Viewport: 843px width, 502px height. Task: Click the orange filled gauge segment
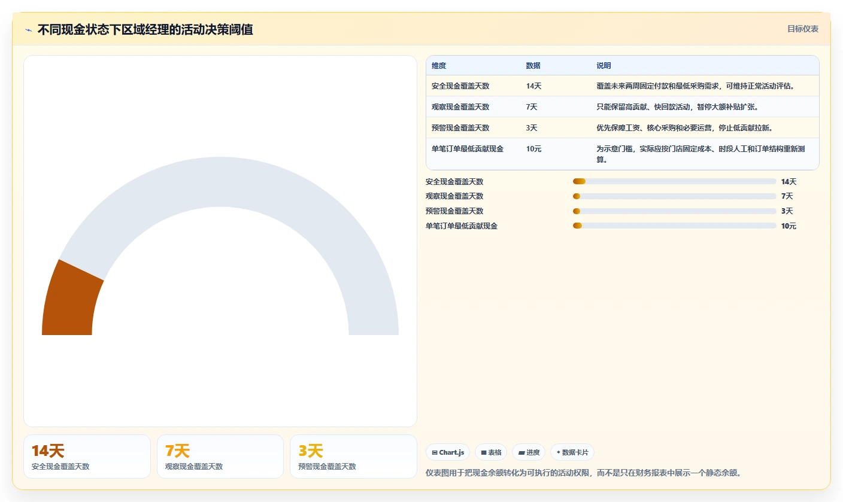click(x=71, y=302)
